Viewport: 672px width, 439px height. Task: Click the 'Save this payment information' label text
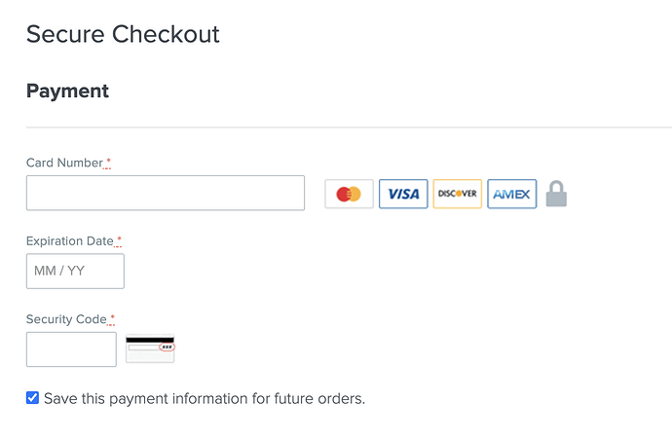pyautogui.click(x=205, y=399)
